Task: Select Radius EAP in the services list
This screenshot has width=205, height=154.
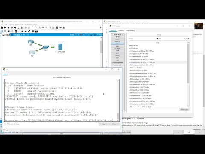Action: pyautogui.click(x=117, y=65)
